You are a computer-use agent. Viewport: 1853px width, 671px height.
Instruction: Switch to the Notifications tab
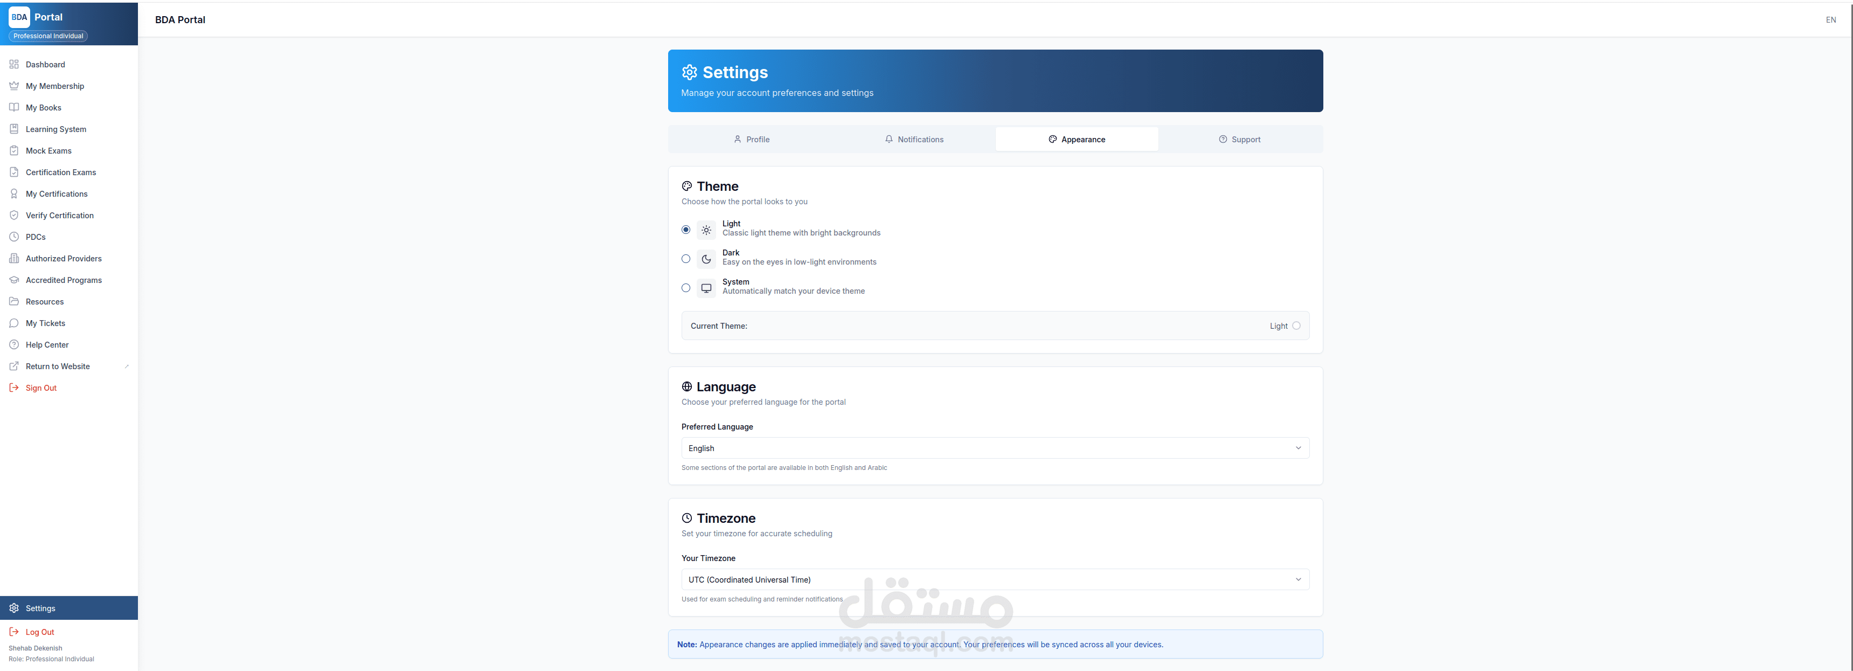pyautogui.click(x=913, y=140)
